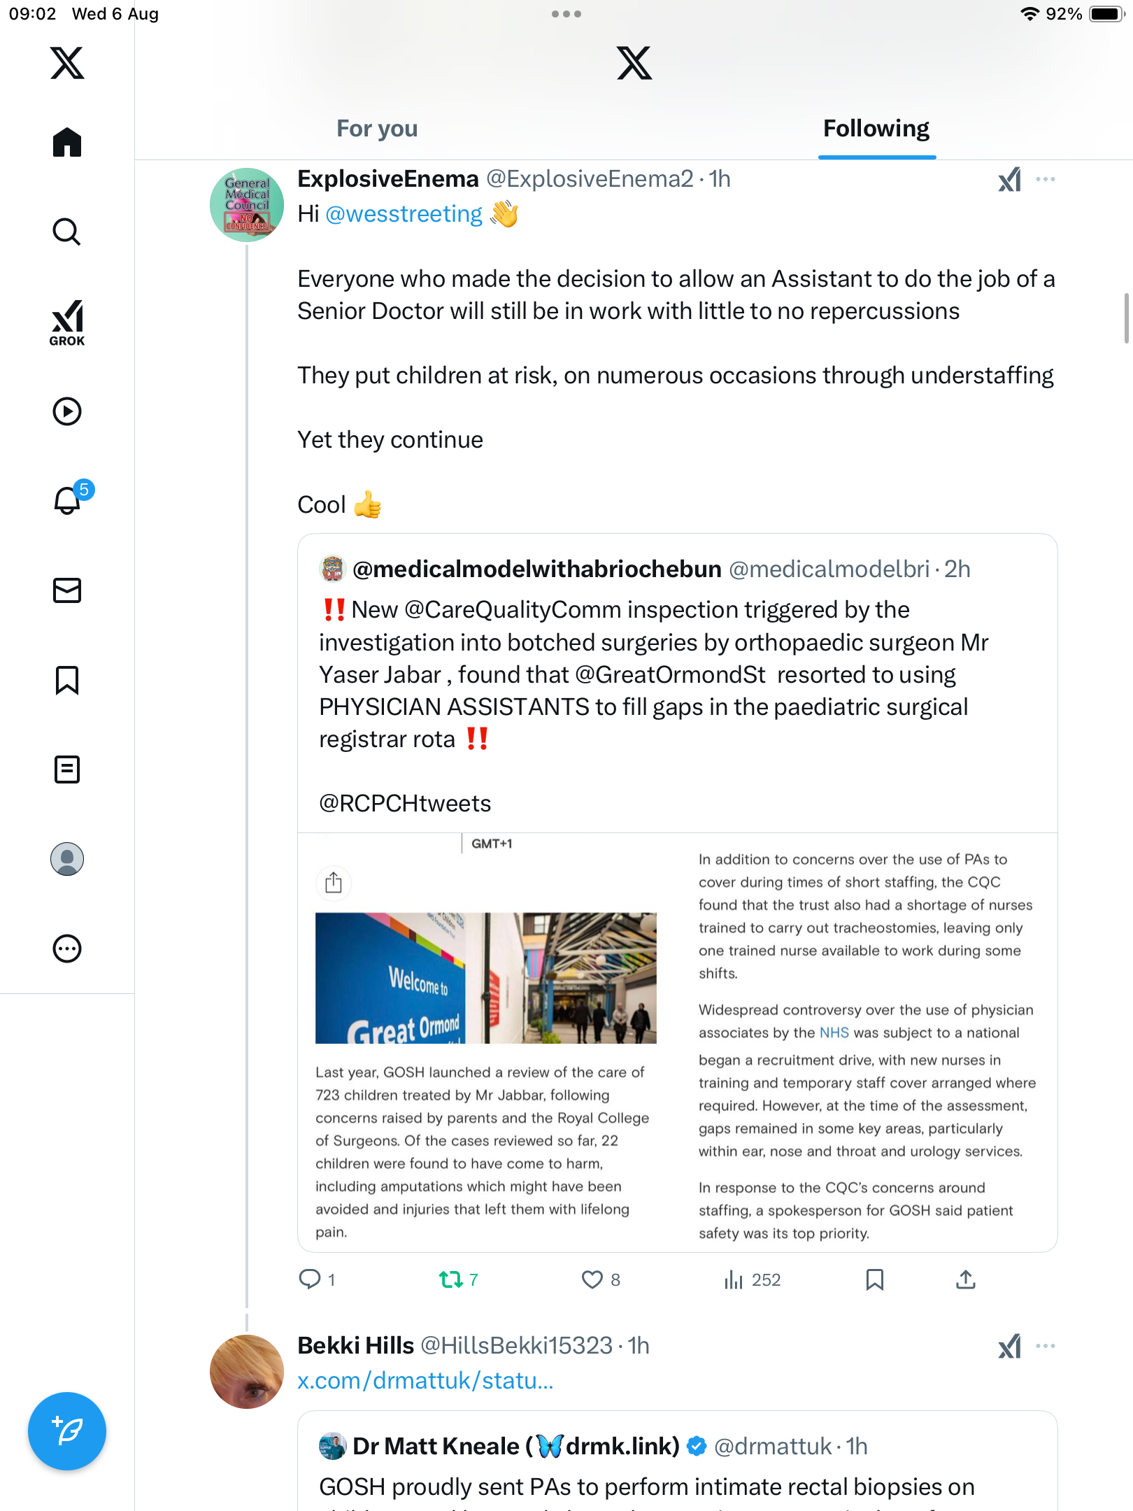This screenshot has width=1133, height=1511.
Task: Open Grok from the sidebar
Action: (67, 322)
